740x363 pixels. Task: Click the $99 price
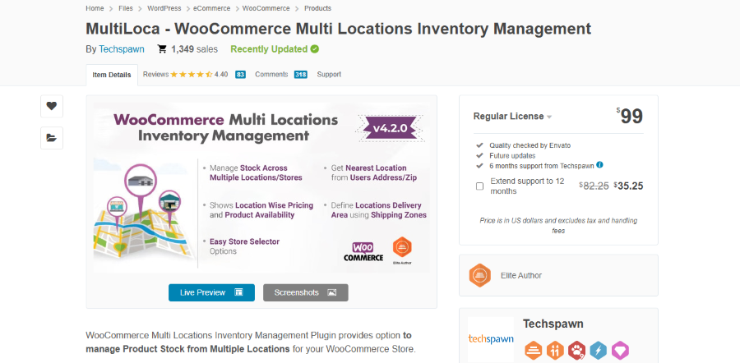coord(630,116)
